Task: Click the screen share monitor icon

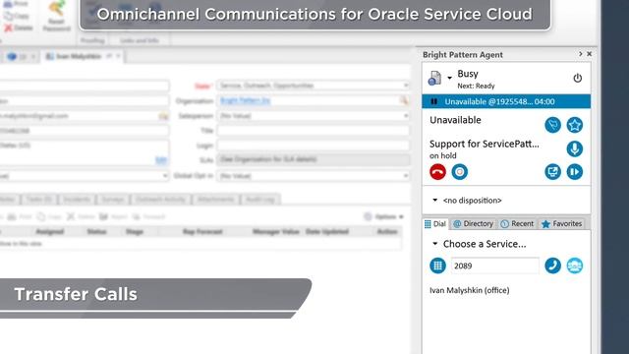Action: [x=552, y=172]
